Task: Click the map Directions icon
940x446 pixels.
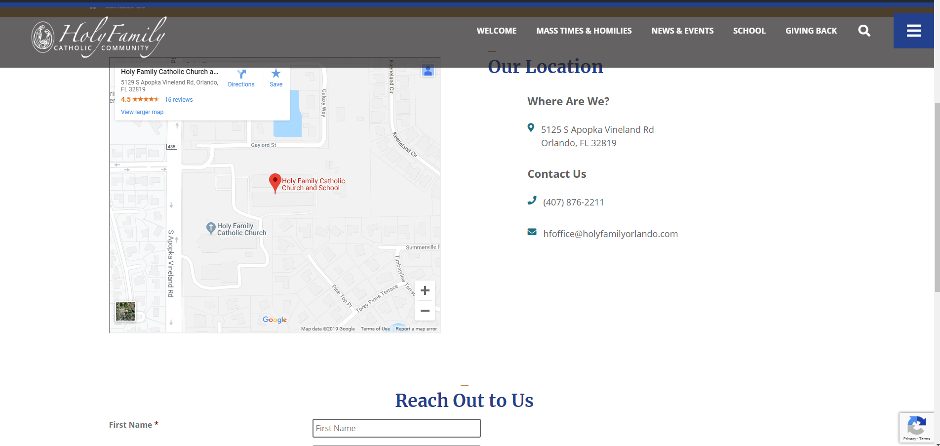Action: pos(241,78)
